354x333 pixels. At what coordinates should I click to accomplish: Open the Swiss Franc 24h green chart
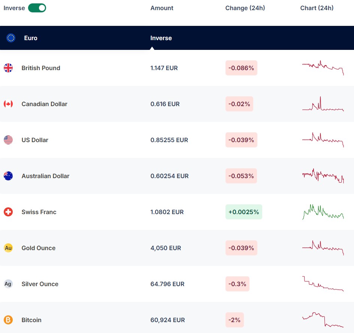coord(323,212)
